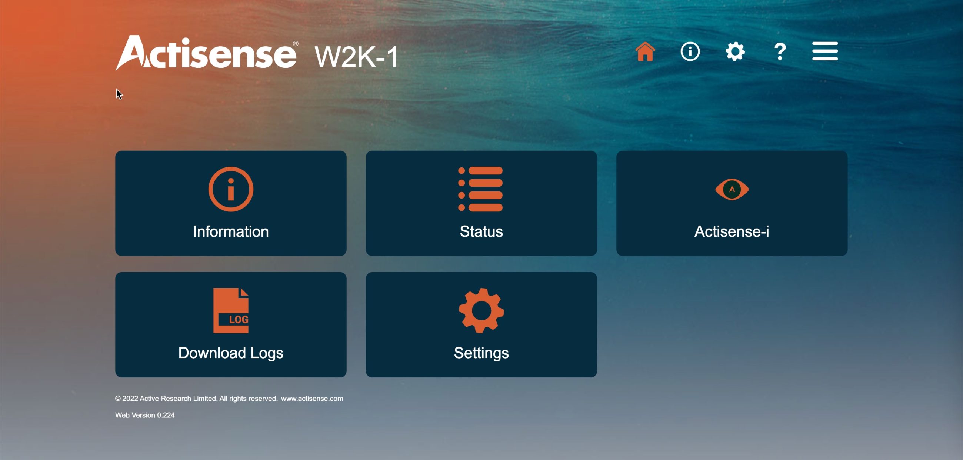Open the Status tile
Viewport: 963px width, 460px height.
pos(481,203)
